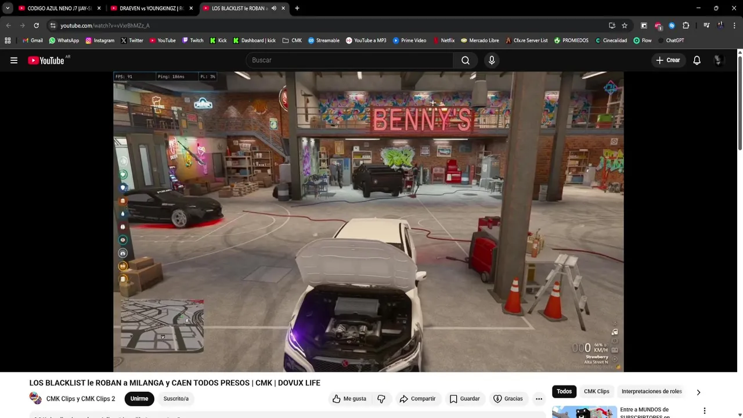This screenshot has height=418, width=743.
Task: Open the Chrome tab search dropdown arrow
Action: tap(8, 8)
